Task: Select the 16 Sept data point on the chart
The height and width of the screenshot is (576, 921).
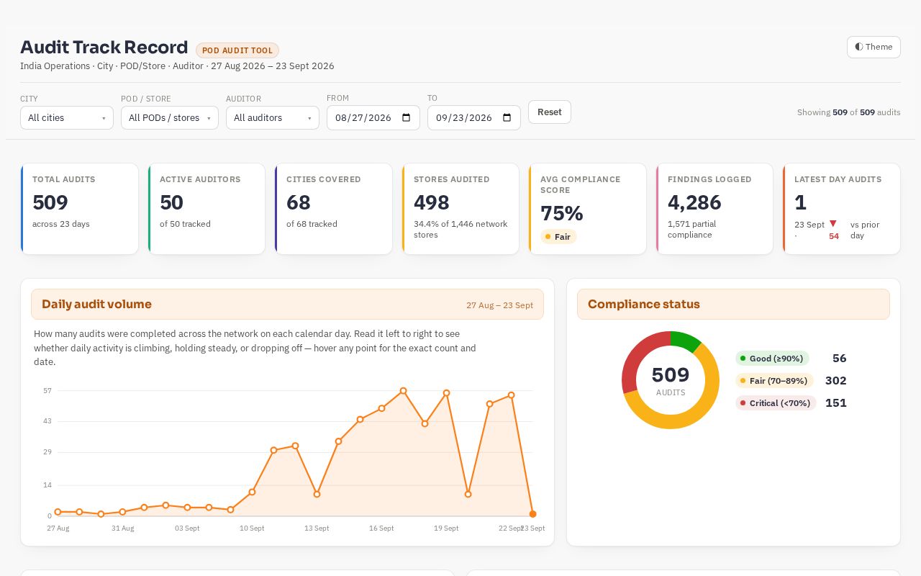Action: click(x=381, y=408)
